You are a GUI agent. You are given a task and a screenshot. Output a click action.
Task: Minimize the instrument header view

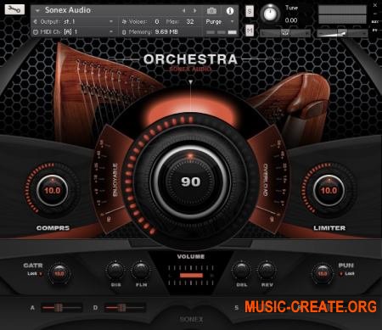[375, 14]
